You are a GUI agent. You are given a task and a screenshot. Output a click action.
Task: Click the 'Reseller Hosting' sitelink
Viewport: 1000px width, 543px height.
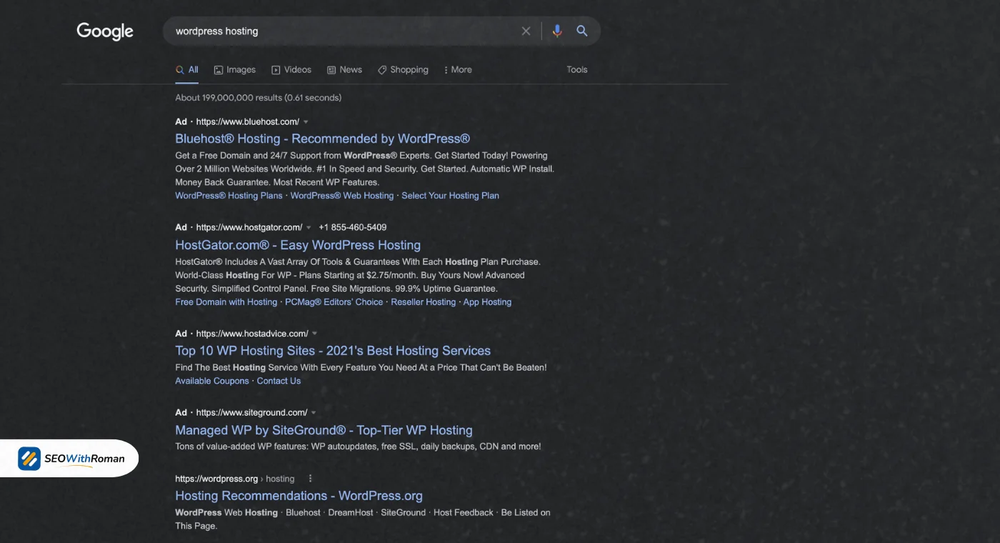coord(423,302)
